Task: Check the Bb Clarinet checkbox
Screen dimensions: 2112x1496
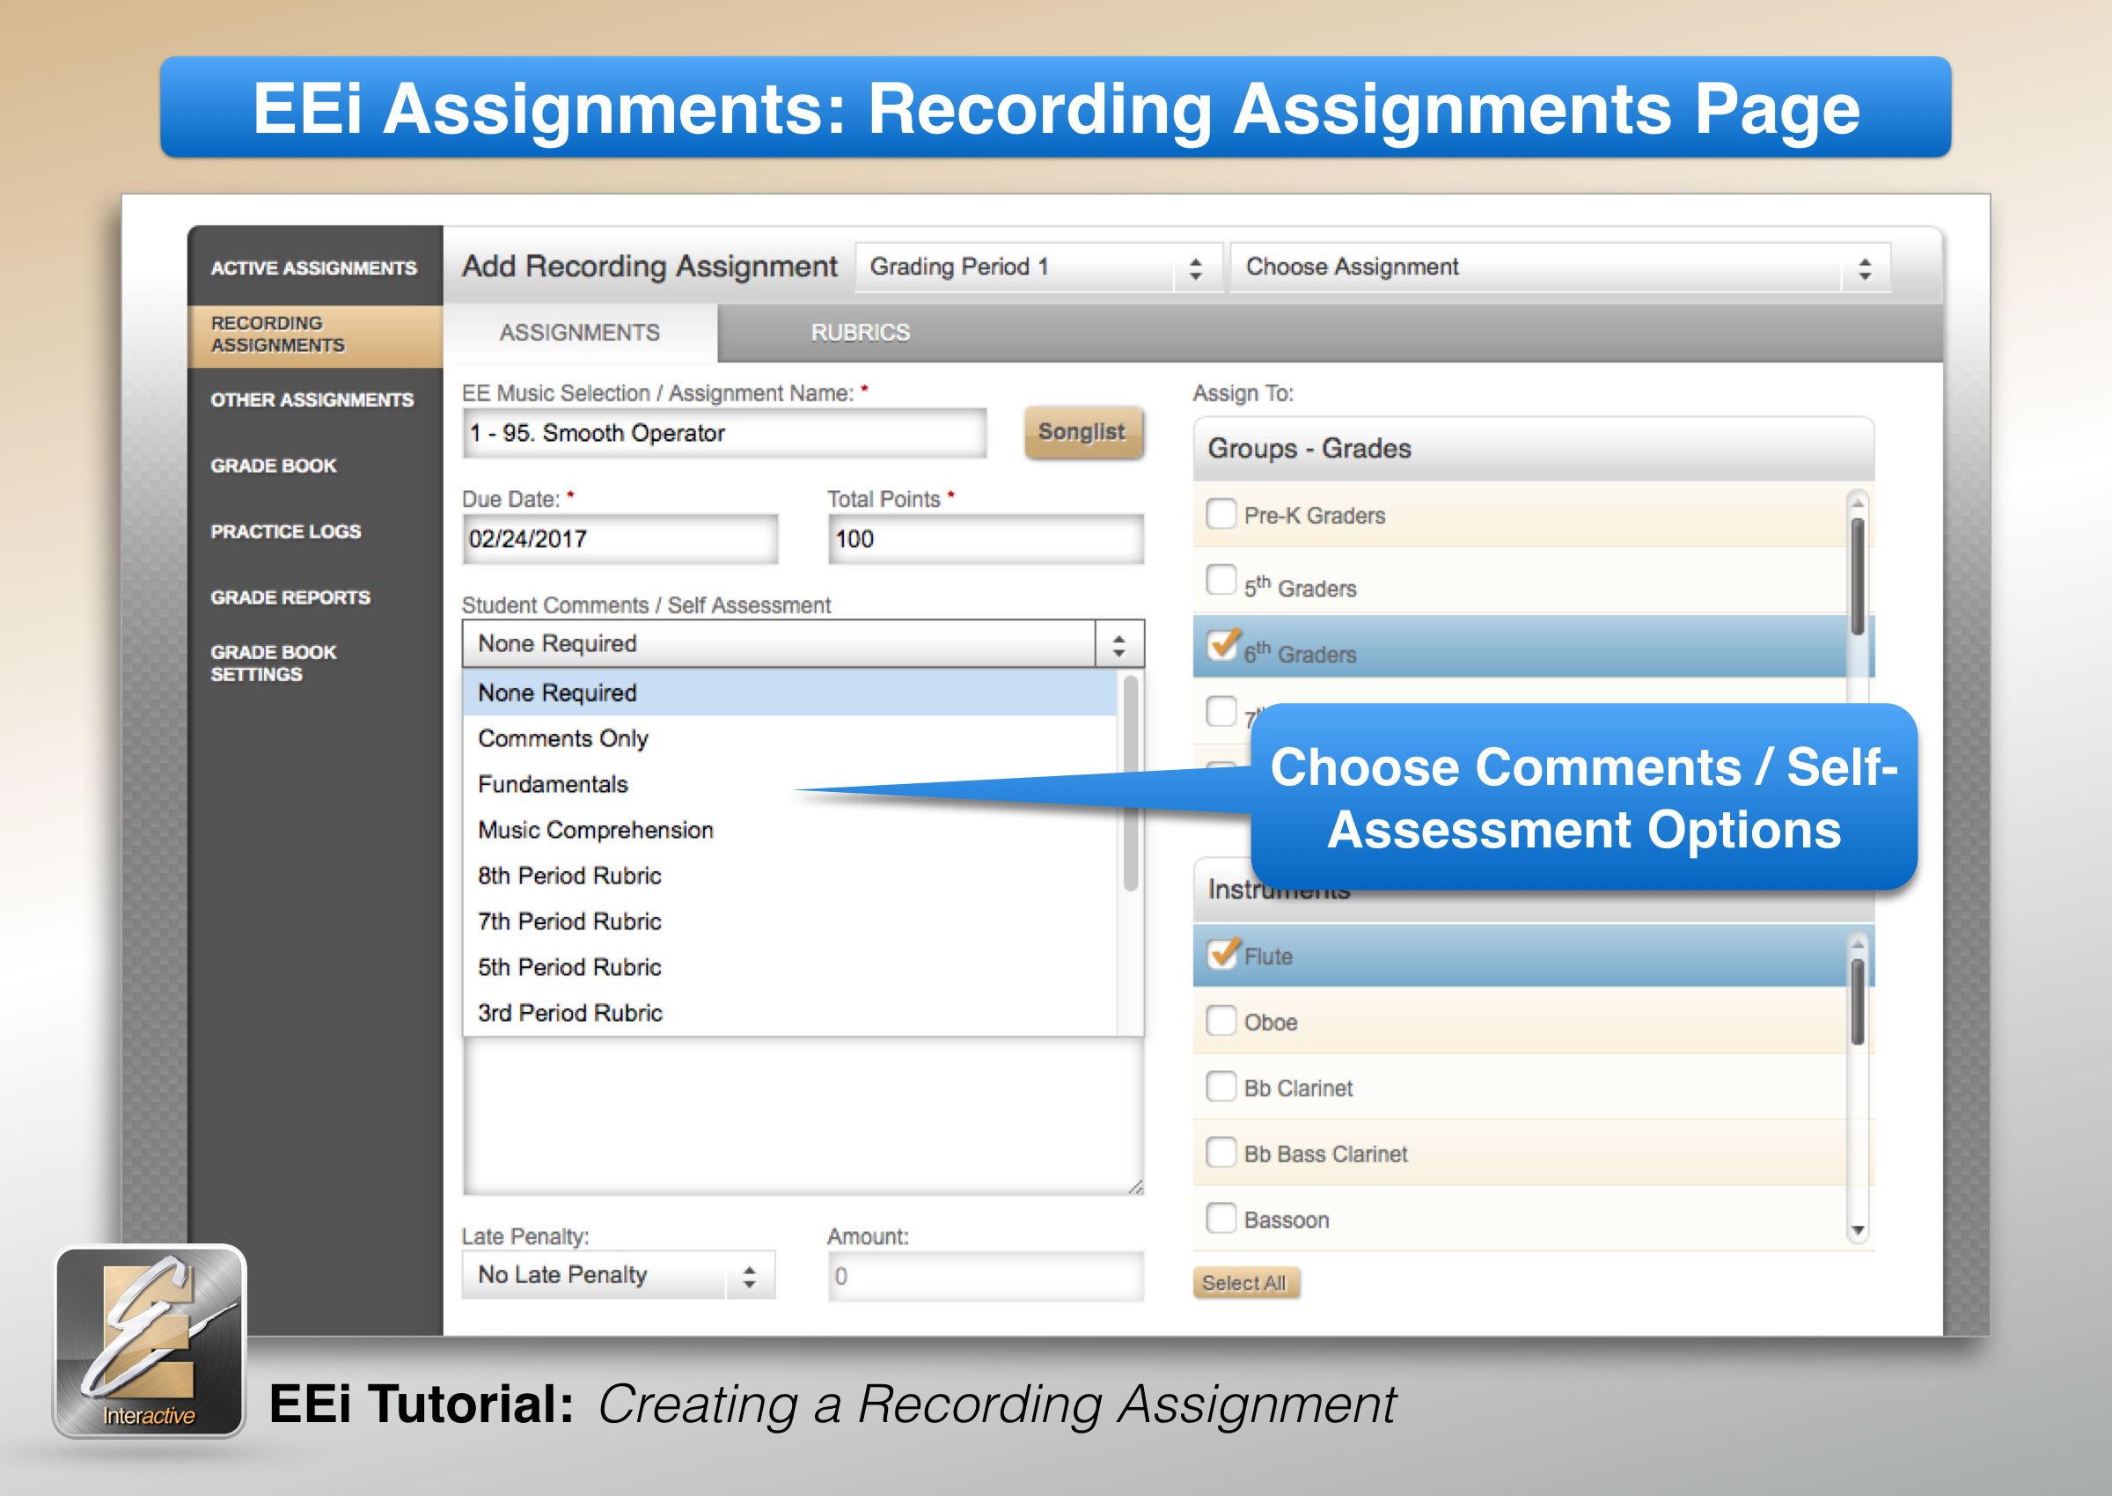Action: click(x=1221, y=1086)
